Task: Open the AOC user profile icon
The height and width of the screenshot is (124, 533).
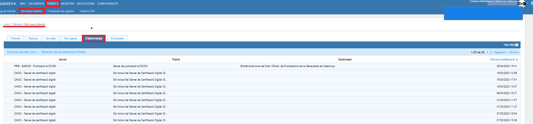Action: (521, 4)
